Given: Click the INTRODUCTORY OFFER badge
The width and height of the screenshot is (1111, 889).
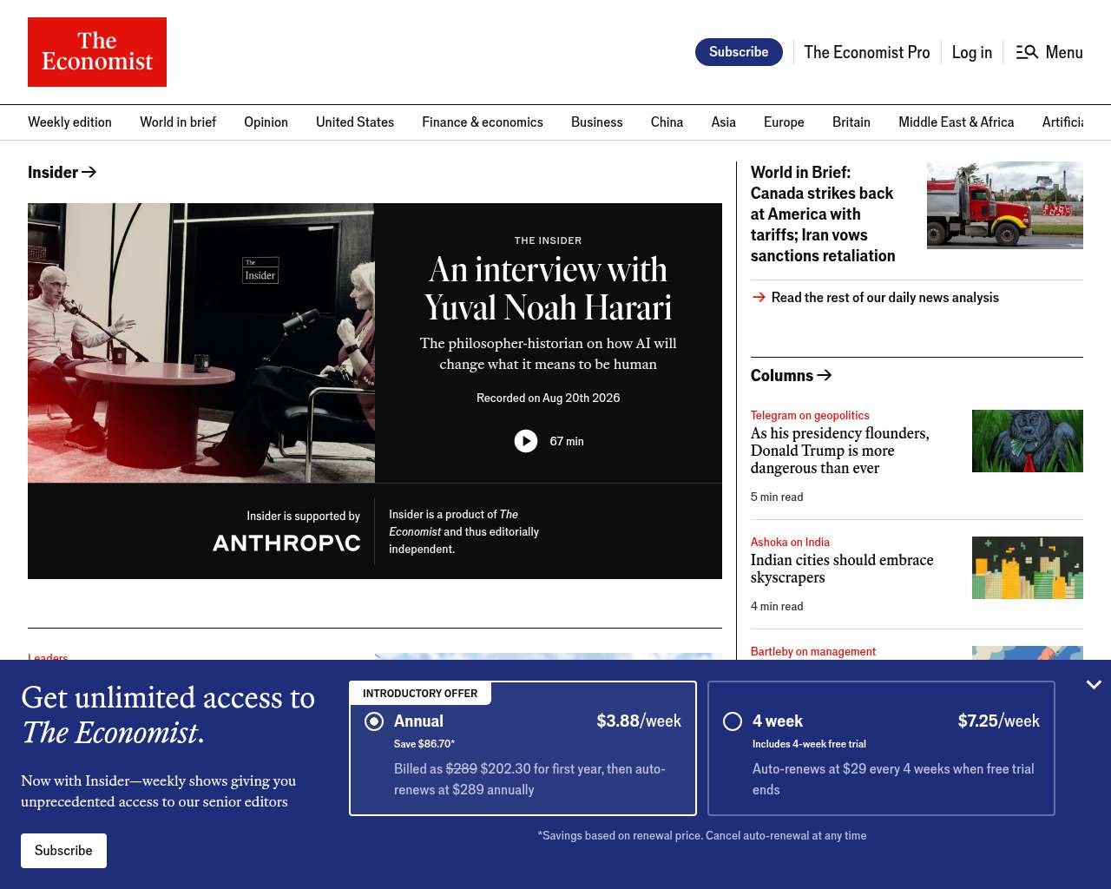Looking at the screenshot, I should 420,694.
